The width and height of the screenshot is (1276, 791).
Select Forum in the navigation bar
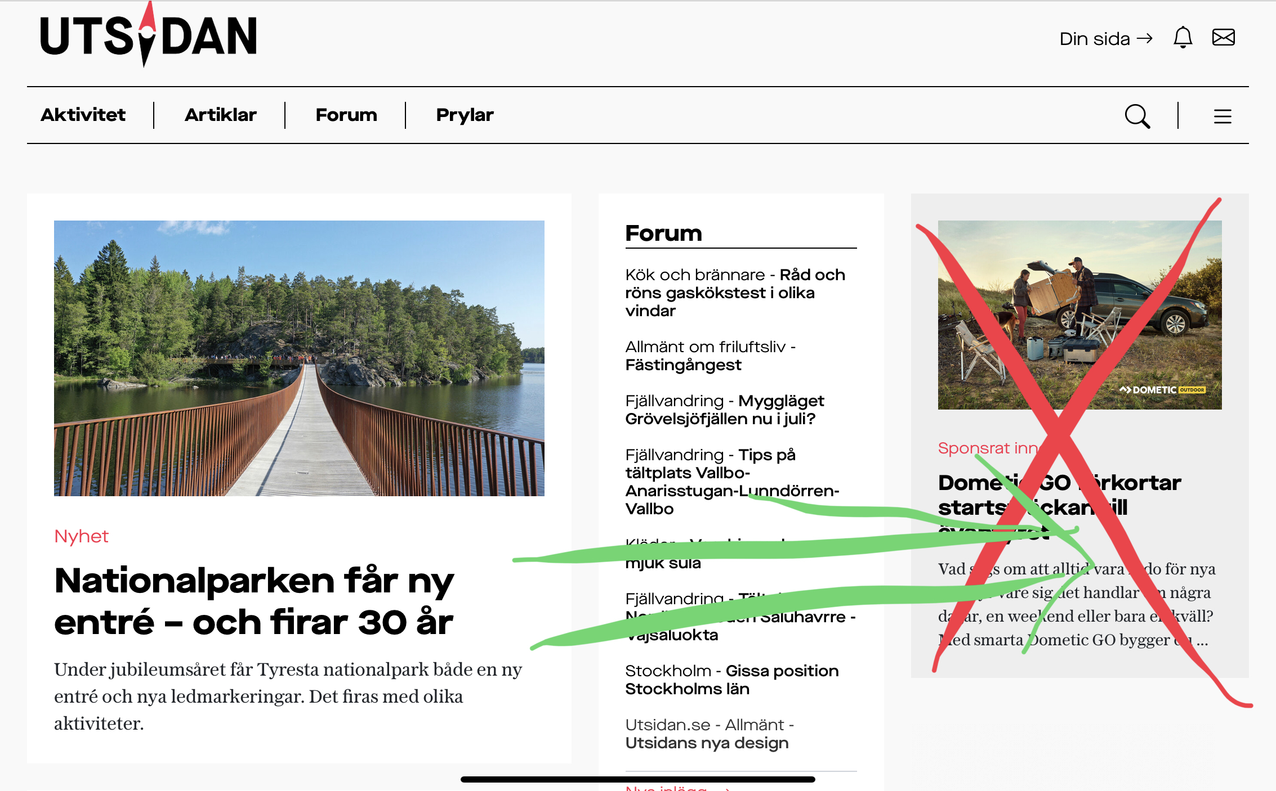346,115
